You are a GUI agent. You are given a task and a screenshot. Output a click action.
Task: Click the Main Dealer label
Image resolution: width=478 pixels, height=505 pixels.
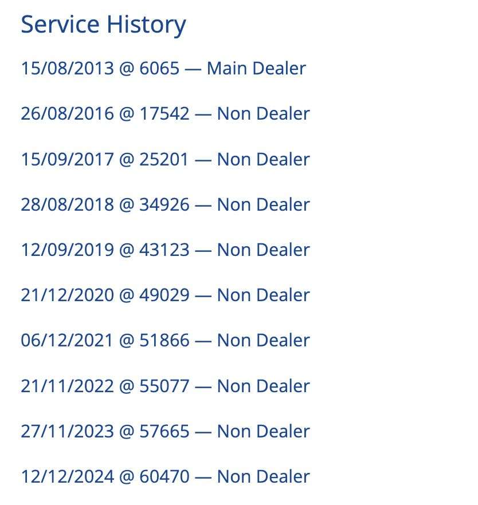pyautogui.click(x=256, y=68)
